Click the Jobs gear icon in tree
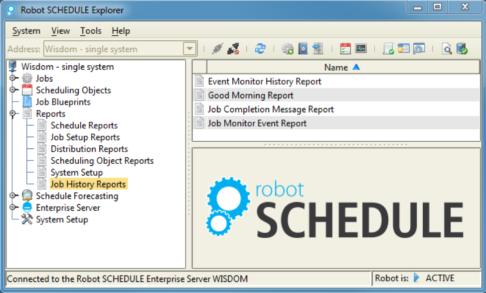Image resolution: width=486 pixels, height=293 pixels. point(27,78)
